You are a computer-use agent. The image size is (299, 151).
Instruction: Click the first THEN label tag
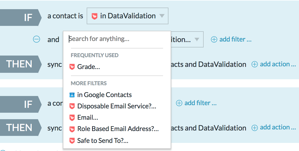[x=21, y=64]
